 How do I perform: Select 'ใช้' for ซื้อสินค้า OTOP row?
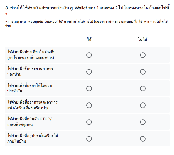(89, 122)
